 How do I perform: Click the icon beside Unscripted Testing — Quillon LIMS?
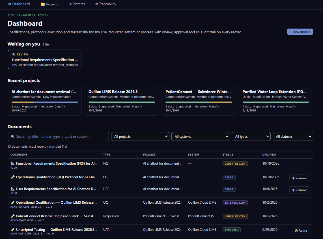pos(13,230)
